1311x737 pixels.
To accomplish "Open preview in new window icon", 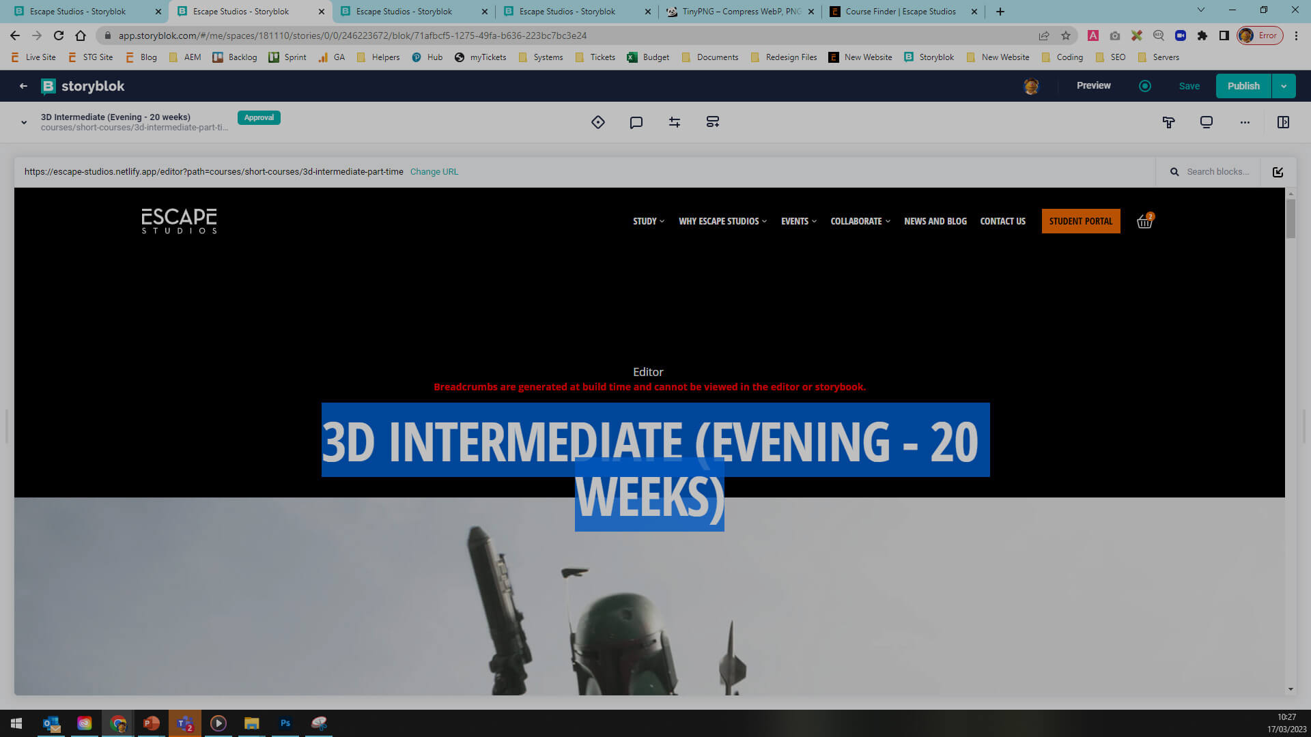I will pyautogui.click(x=1278, y=172).
